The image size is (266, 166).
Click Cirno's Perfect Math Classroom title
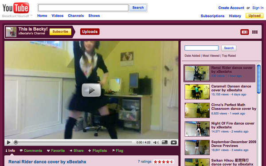coord(234,107)
